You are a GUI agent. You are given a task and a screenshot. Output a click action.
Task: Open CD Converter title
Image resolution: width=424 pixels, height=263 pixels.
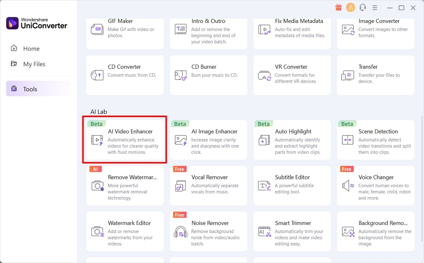(x=124, y=66)
